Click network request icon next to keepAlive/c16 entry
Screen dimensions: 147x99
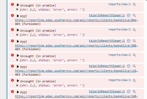pos(129,66)
